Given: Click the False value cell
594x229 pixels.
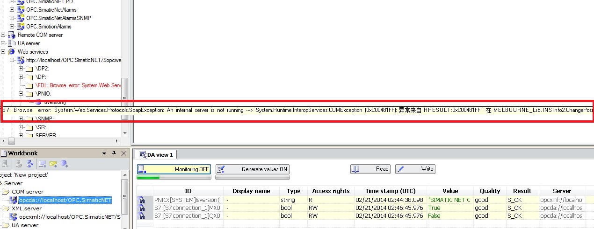Looking at the screenshot, I should [x=450, y=215].
